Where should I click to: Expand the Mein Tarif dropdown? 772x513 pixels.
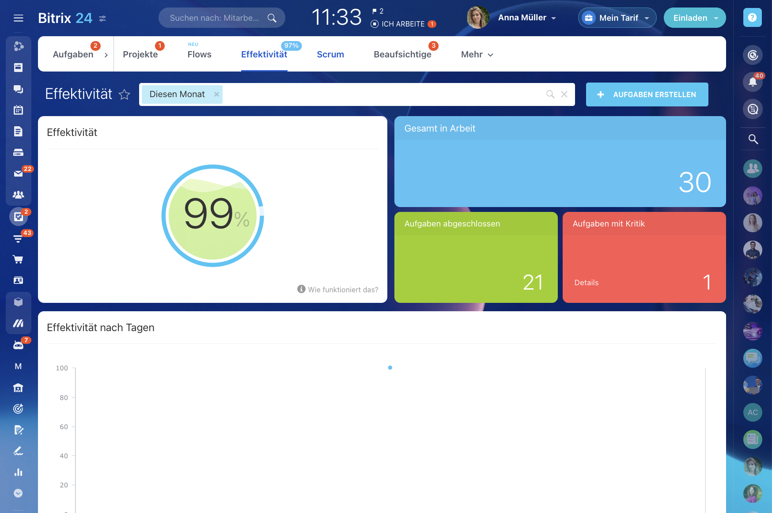coord(617,18)
